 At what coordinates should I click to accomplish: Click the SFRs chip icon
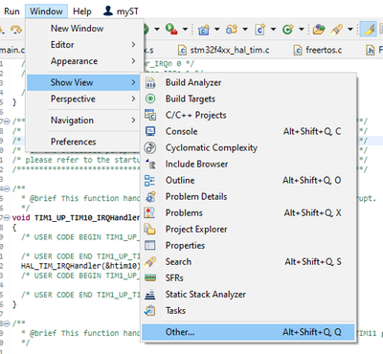[x=150, y=277]
